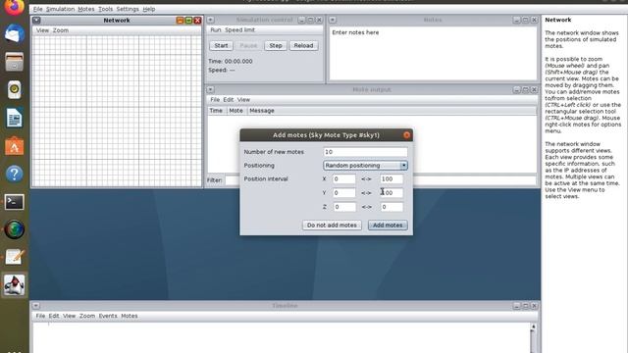Image resolution: width=628 pixels, height=353 pixels.
Task: Close the Add motes dialog
Action: [x=406, y=135]
